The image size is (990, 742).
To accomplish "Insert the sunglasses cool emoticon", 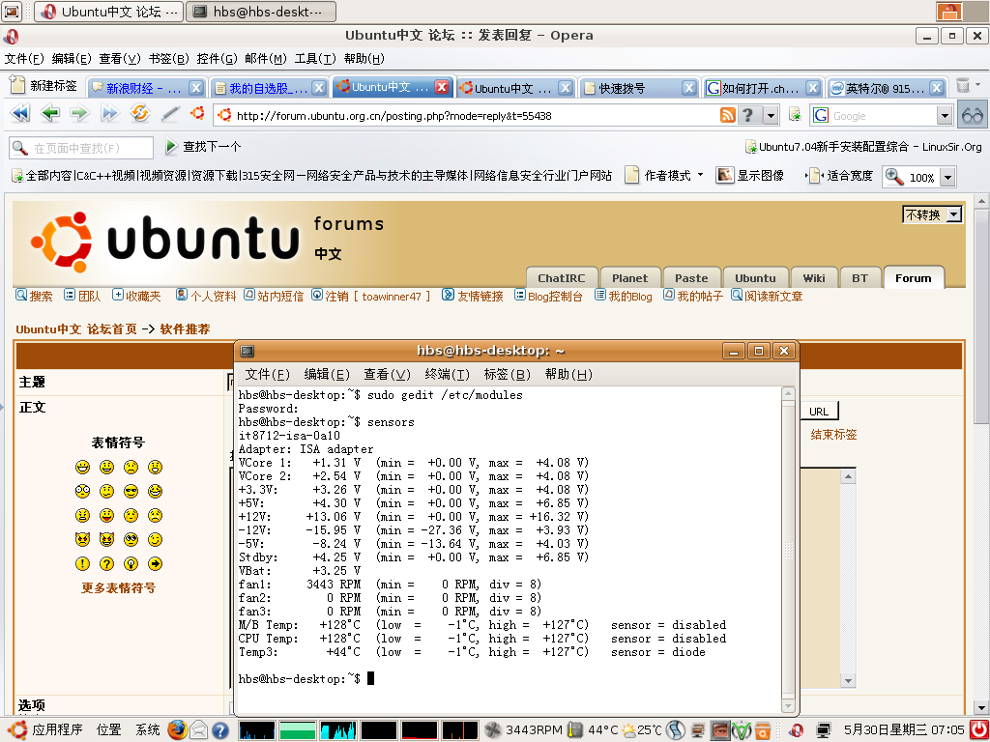I will [x=131, y=491].
